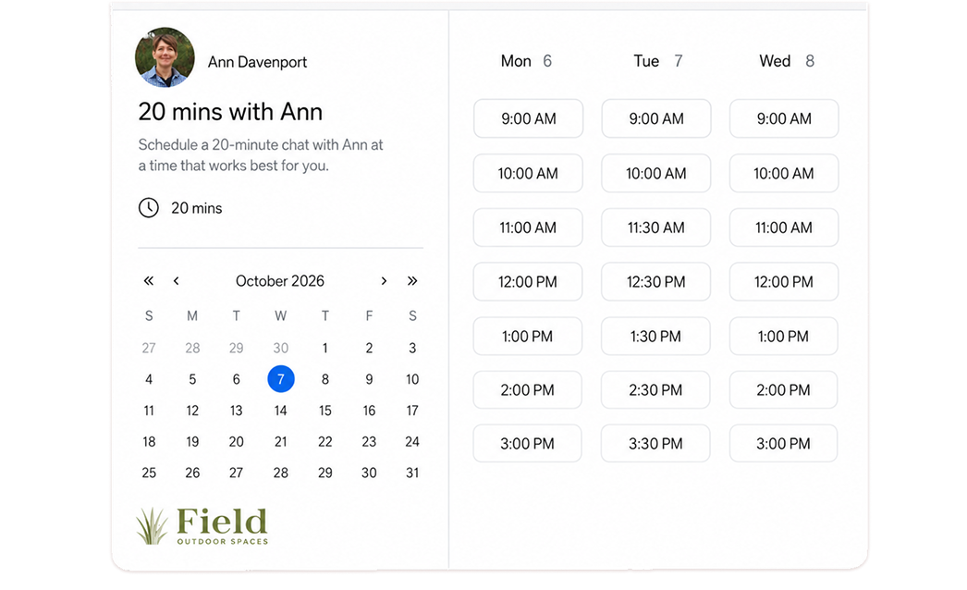Viewport: 967px width, 590px height.
Task: Book the Tuesday 3:30 PM slot
Action: click(655, 444)
